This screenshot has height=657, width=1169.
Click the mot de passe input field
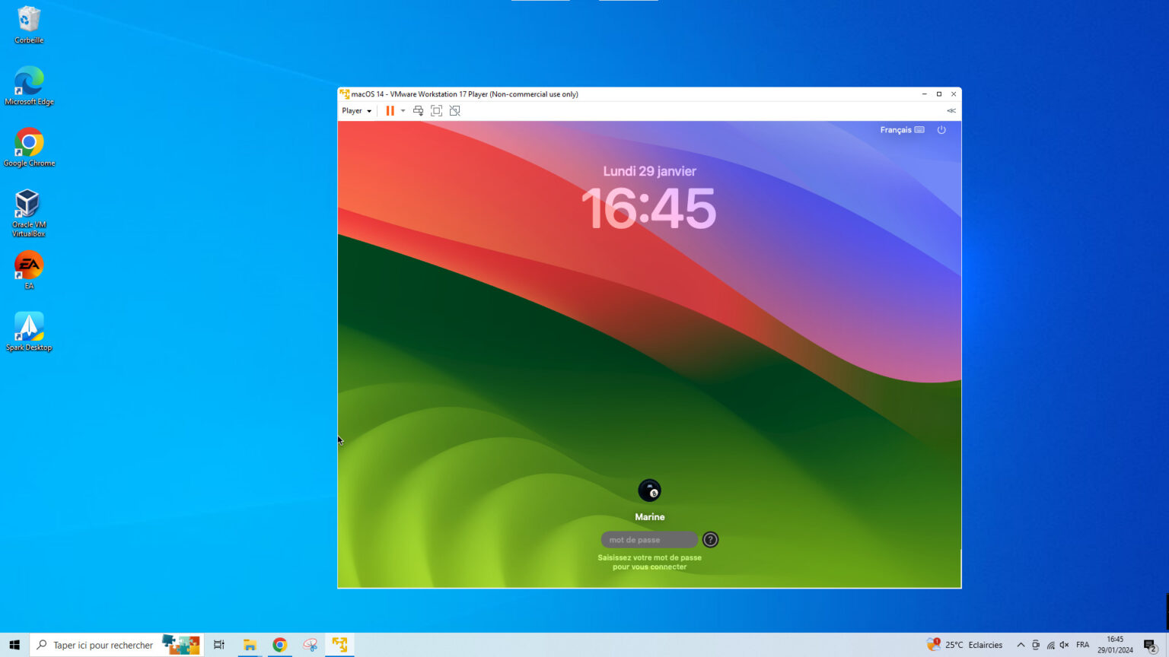[x=648, y=539]
